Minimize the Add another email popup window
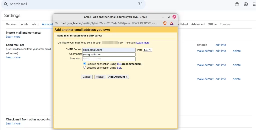256x130 pixels. [163, 17]
